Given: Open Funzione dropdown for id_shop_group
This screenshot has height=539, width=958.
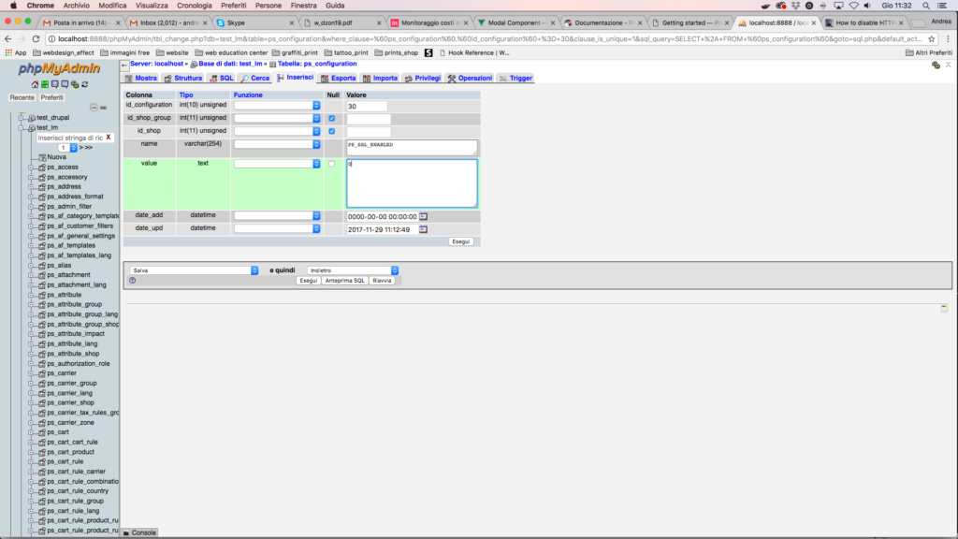Looking at the screenshot, I should pyautogui.click(x=277, y=118).
